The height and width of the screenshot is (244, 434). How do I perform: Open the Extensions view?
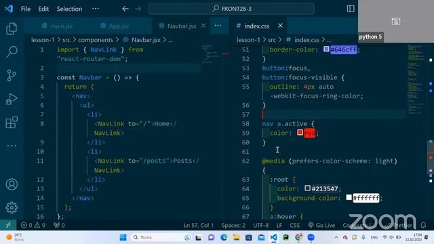point(12,122)
